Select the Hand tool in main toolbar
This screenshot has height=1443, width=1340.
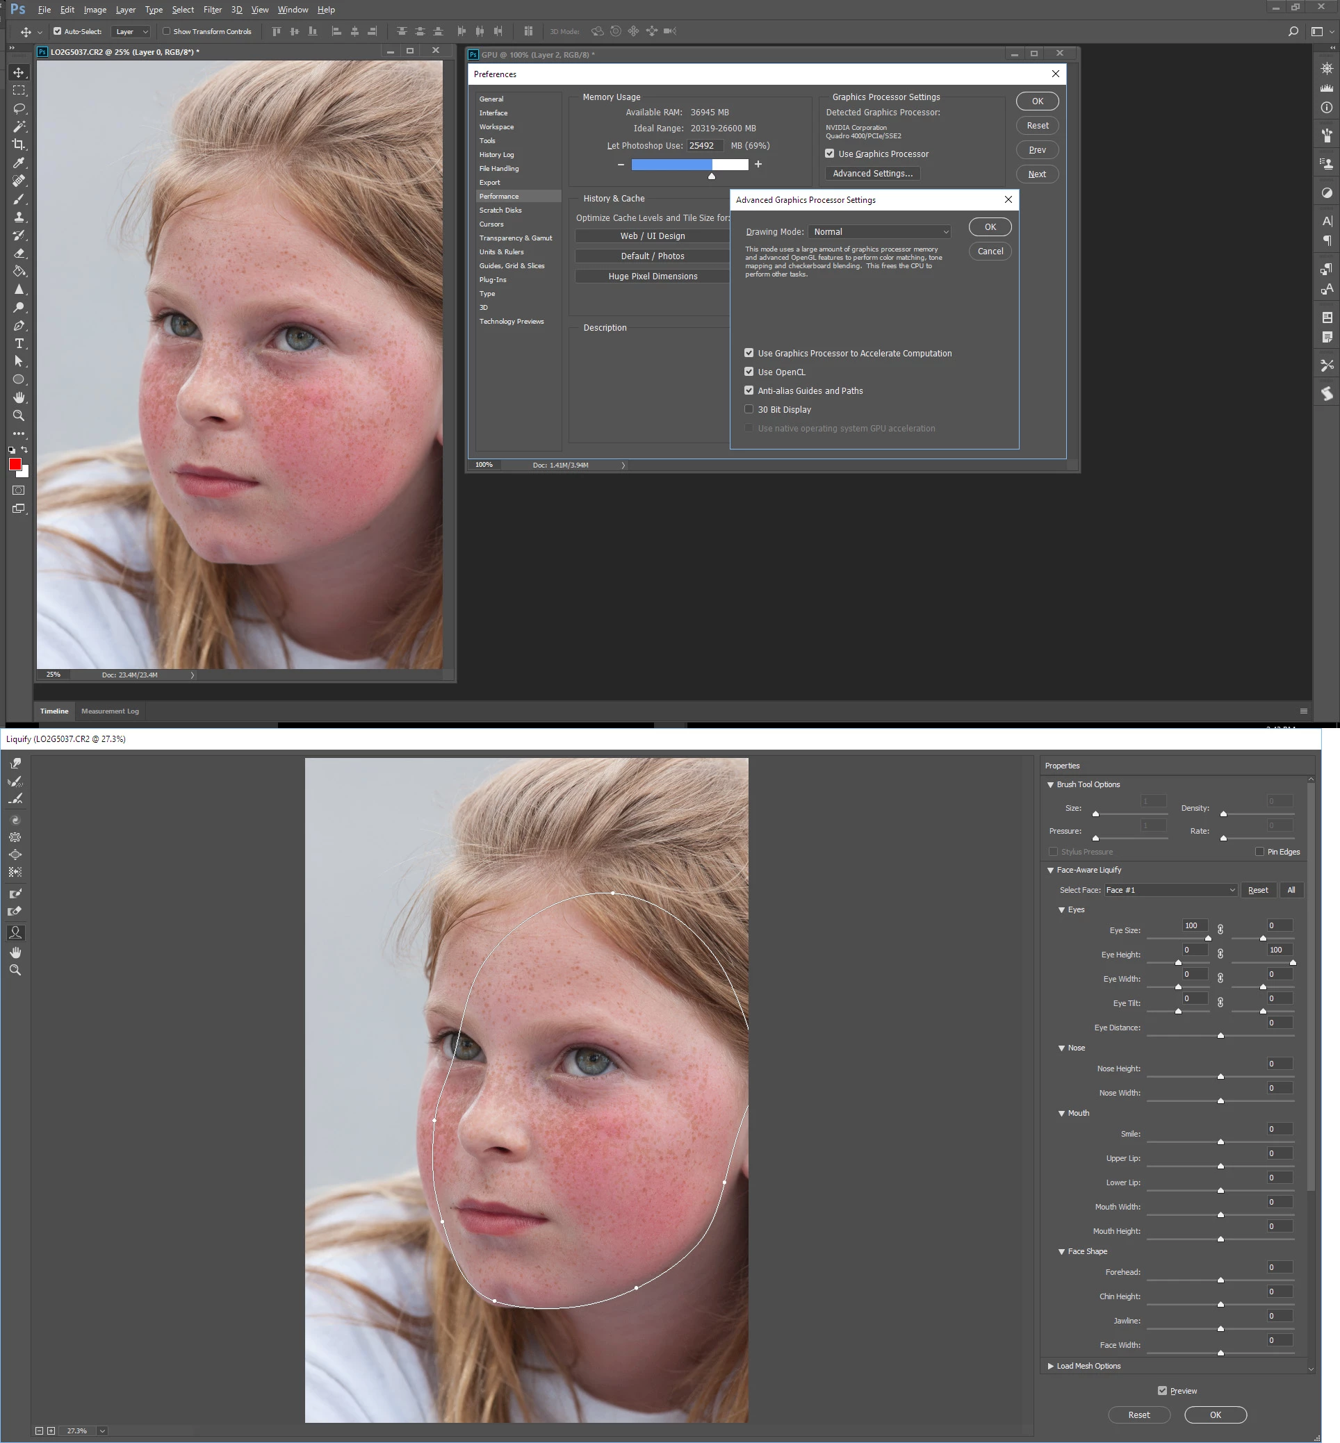19,397
